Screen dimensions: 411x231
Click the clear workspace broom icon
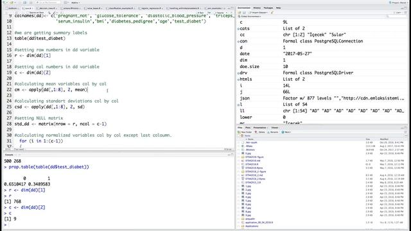pos(272,12)
